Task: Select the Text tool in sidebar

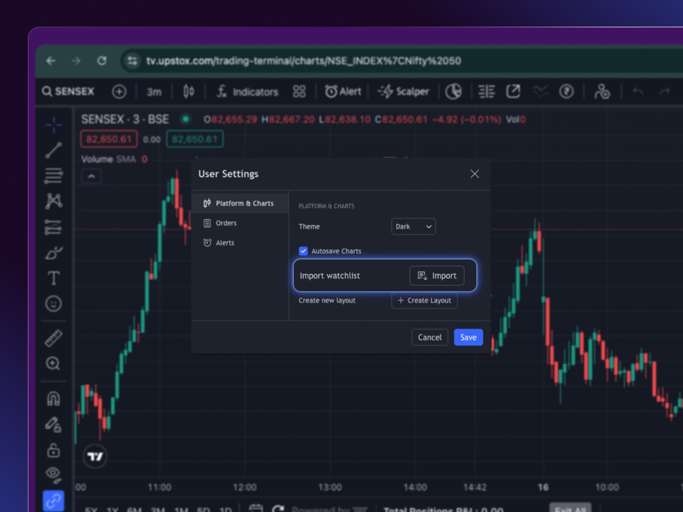Action: (54, 278)
